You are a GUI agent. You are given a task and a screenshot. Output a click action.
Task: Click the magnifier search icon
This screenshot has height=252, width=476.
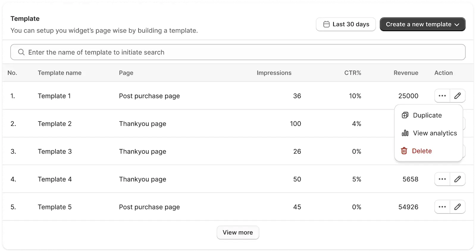(x=21, y=52)
